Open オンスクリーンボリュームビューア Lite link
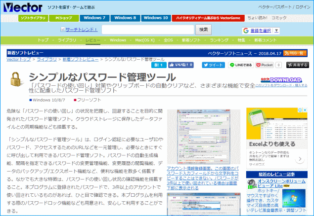The height and width of the screenshot is (216, 314). pyautogui.click(x=281, y=183)
